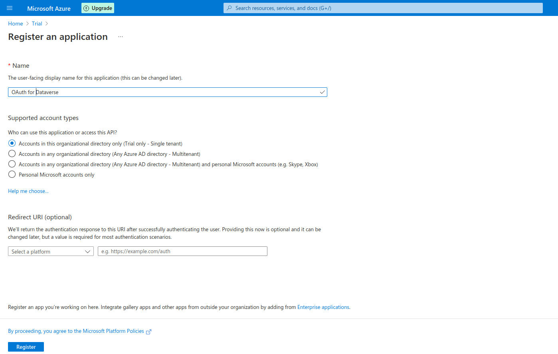The image size is (558, 354).
Task: Click the Upgrade button
Action: point(98,8)
